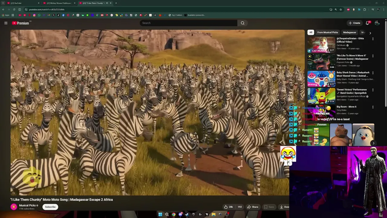Open YouTube notifications bell
This screenshot has width=387, height=218.
tap(368, 23)
